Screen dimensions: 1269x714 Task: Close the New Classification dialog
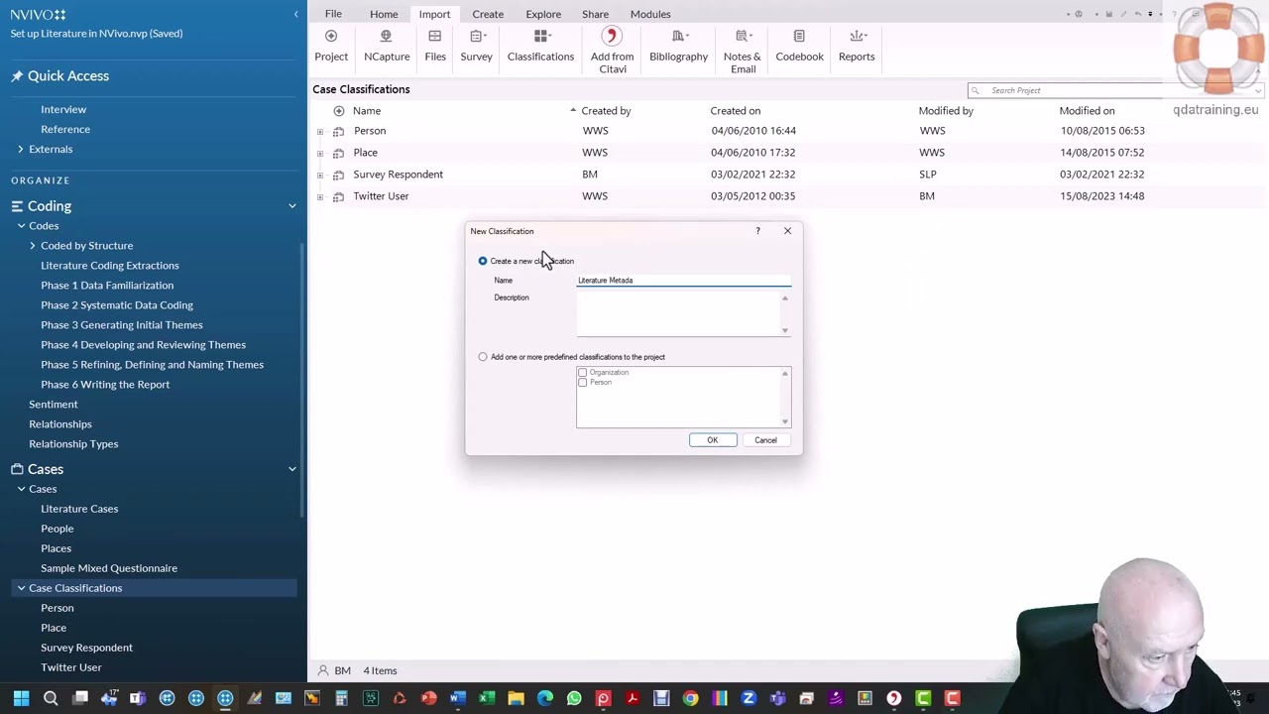(x=787, y=231)
